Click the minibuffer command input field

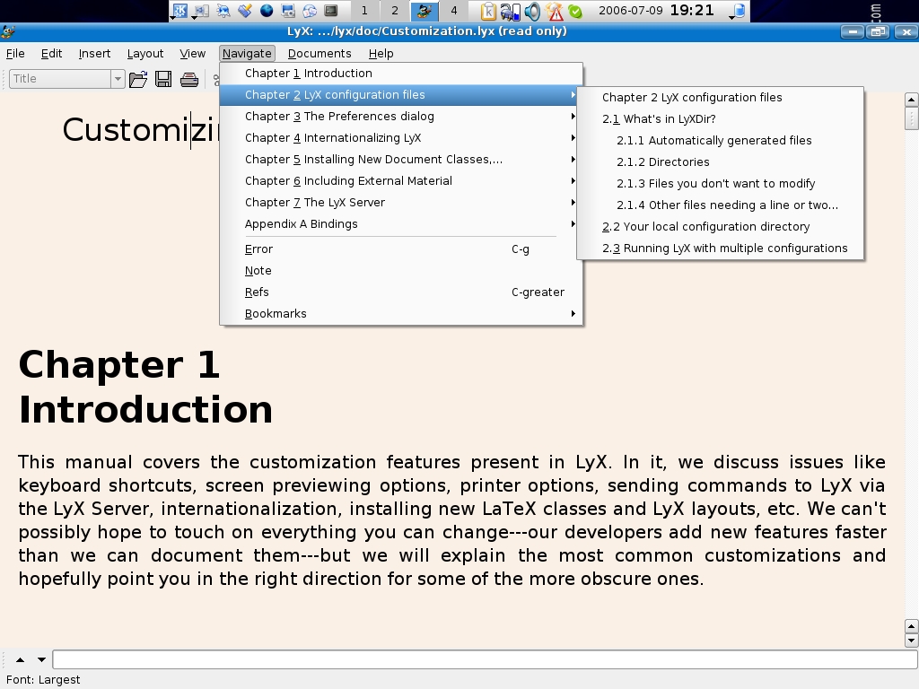coord(483,660)
